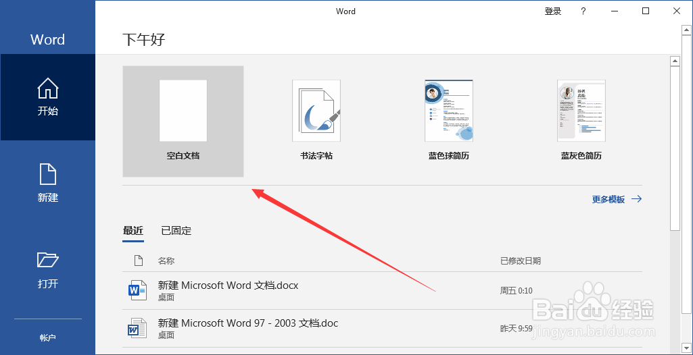Choose the 书法字帖 template
Viewport: 693px width, 355px height.
316,121
